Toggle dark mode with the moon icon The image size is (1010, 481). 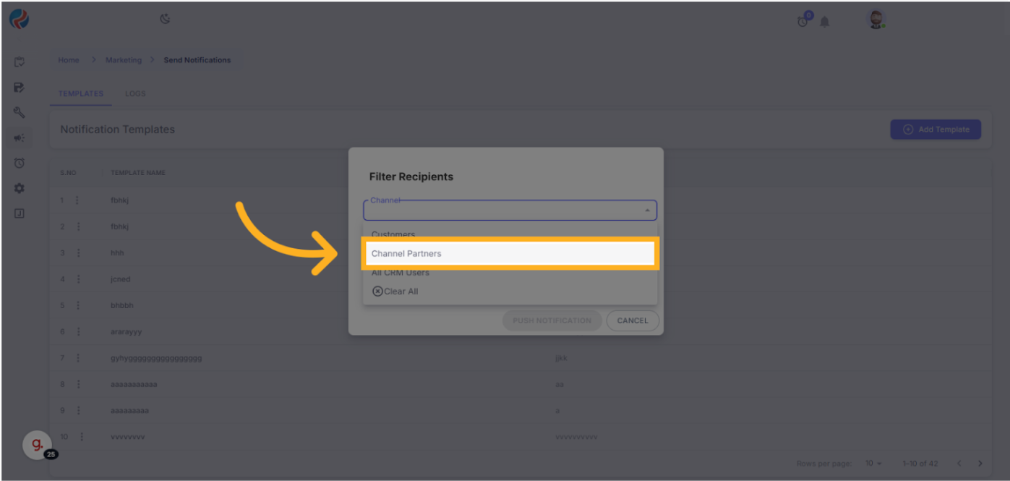[x=165, y=20]
